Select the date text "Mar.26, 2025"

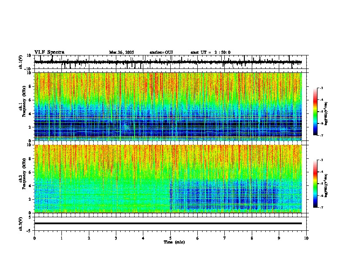tap(122, 52)
